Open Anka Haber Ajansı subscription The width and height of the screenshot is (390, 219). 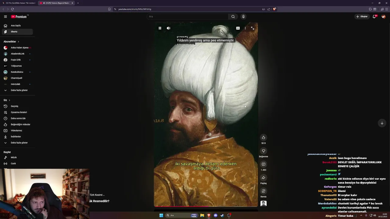click(x=17, y=48)
